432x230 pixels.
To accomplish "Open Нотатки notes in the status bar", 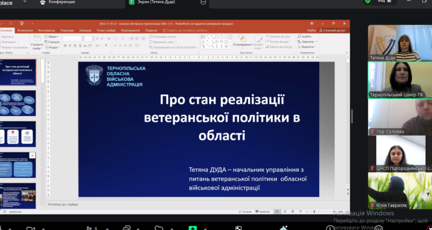I will 246,212.
